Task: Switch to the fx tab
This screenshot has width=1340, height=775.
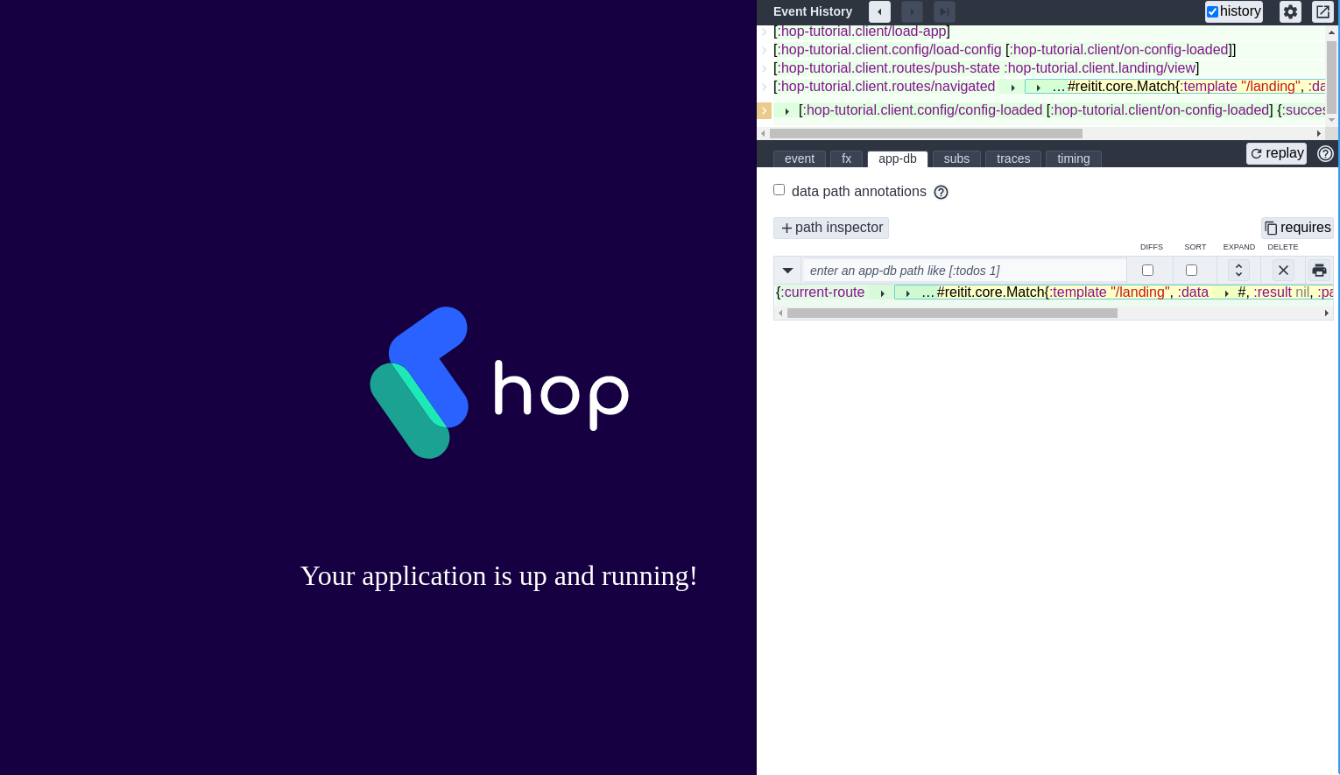Action: tap(847, 159)
